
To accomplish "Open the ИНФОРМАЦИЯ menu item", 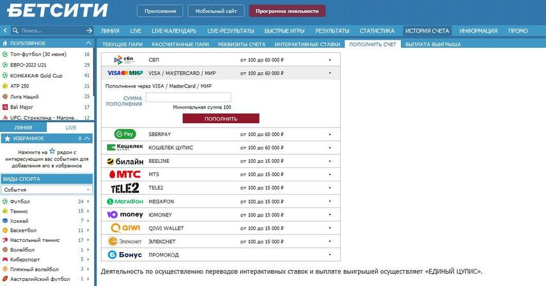I will (x=478, y=31).
